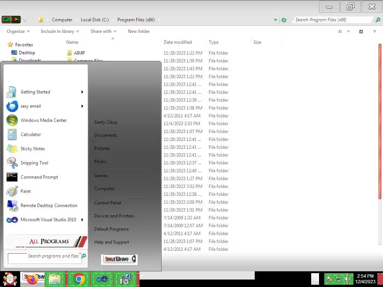Launch Microsoft Visual Studio 2010

45,220
